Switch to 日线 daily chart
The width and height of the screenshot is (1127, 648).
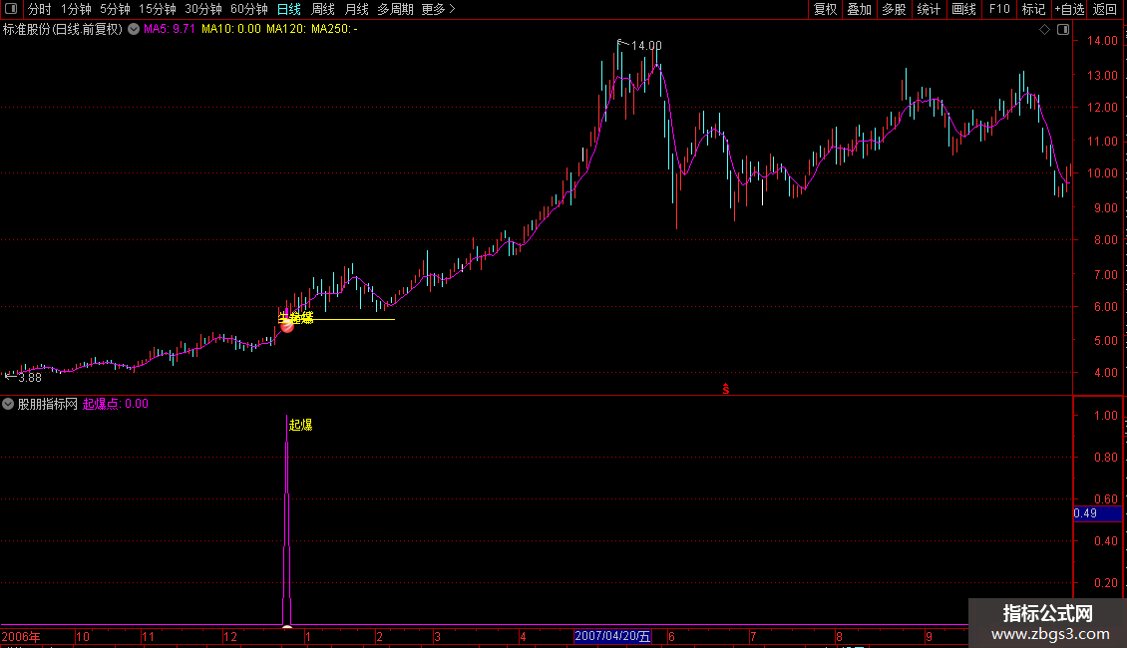click(289, 9)
